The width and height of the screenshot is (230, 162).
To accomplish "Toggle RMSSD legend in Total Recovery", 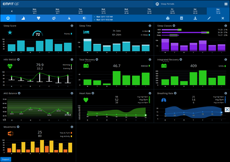I will (x=145, y=66).
